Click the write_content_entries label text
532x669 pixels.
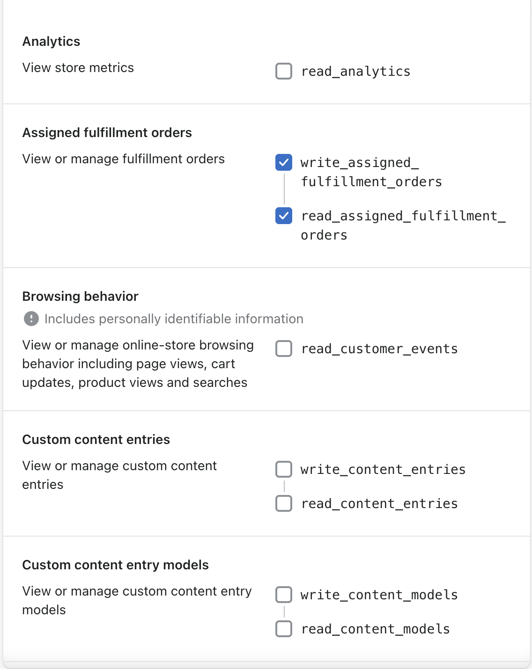383,469
